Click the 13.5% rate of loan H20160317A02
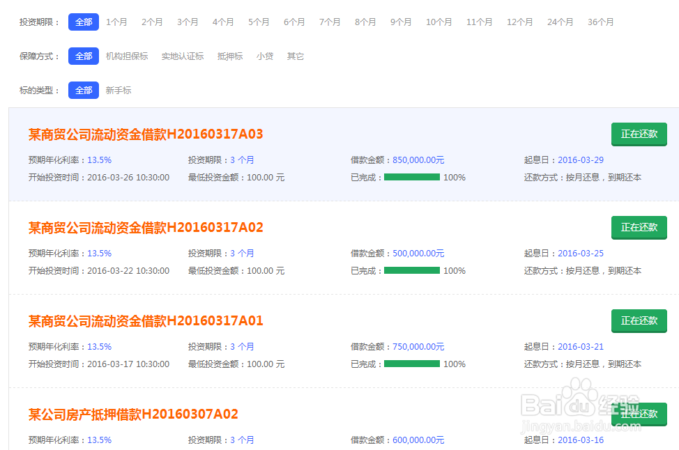This screenshot has height=450, width=679. click(x=99, y=254)
